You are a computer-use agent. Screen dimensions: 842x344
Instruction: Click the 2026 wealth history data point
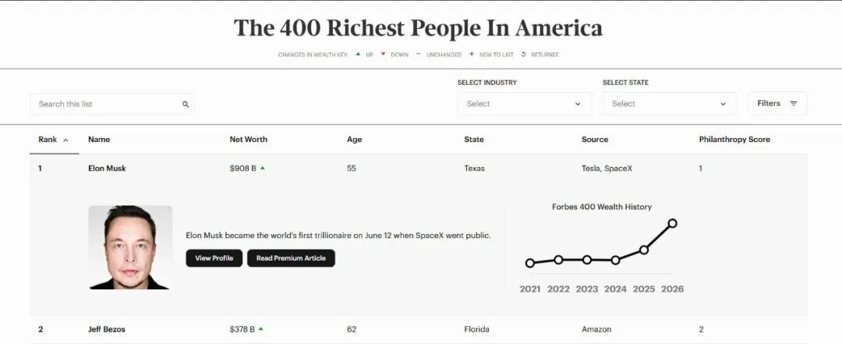(x=672, y=223)
